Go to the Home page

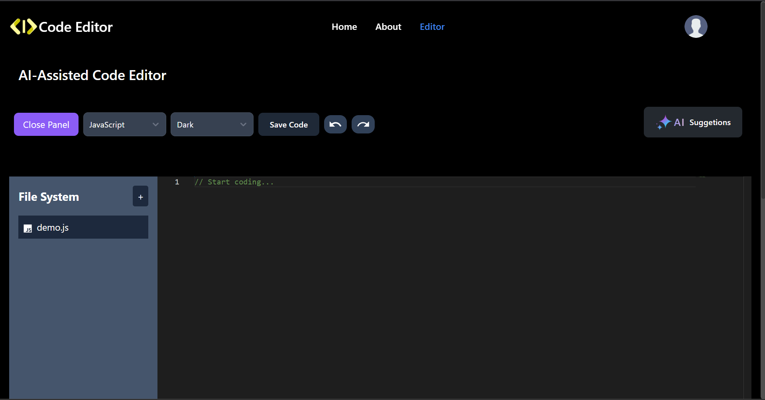click(344, 27)
